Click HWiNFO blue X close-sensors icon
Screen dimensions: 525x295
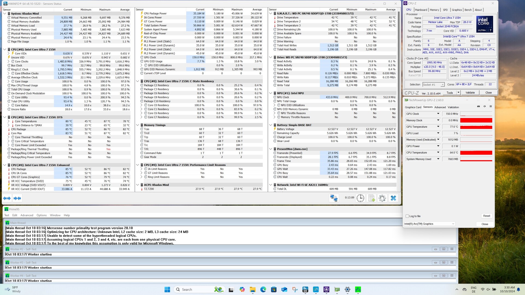[393, 198]
